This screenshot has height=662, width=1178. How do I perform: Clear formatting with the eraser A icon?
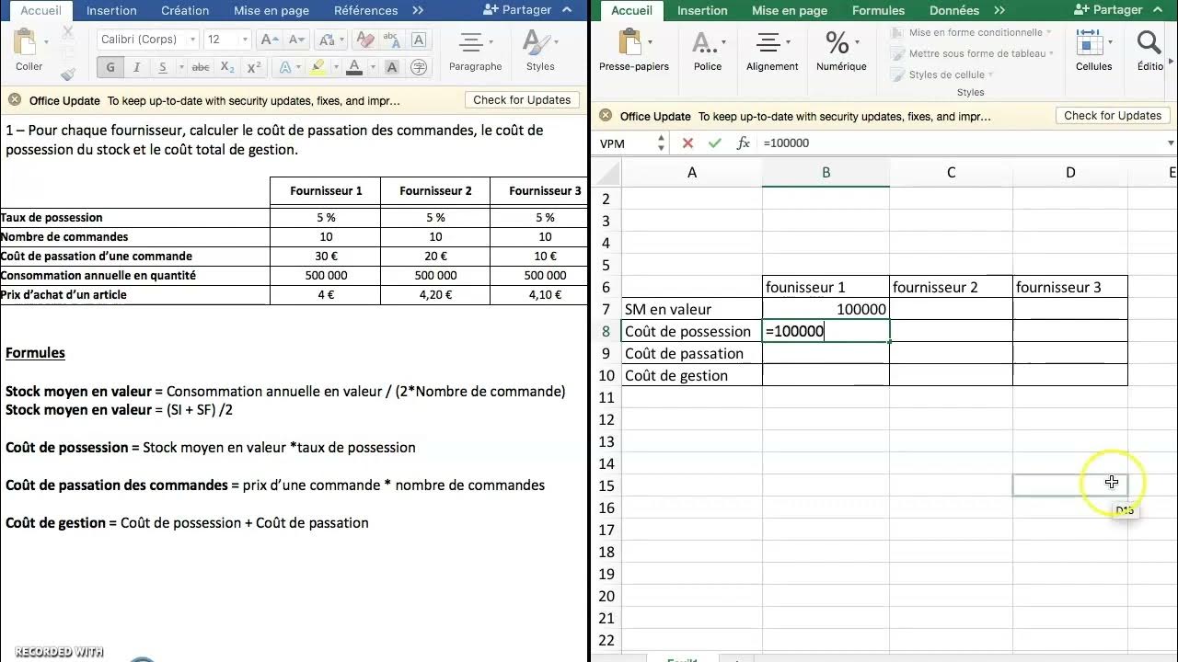coord(365,40)
